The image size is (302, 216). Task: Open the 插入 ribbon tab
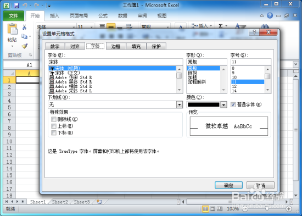[x=54, y=15]
